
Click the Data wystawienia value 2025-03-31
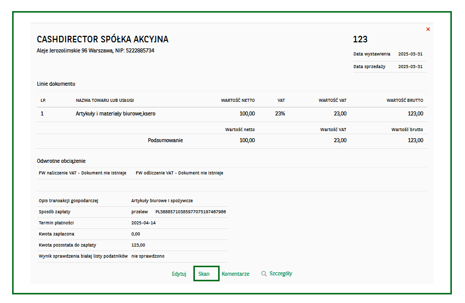tap(410, 54)
